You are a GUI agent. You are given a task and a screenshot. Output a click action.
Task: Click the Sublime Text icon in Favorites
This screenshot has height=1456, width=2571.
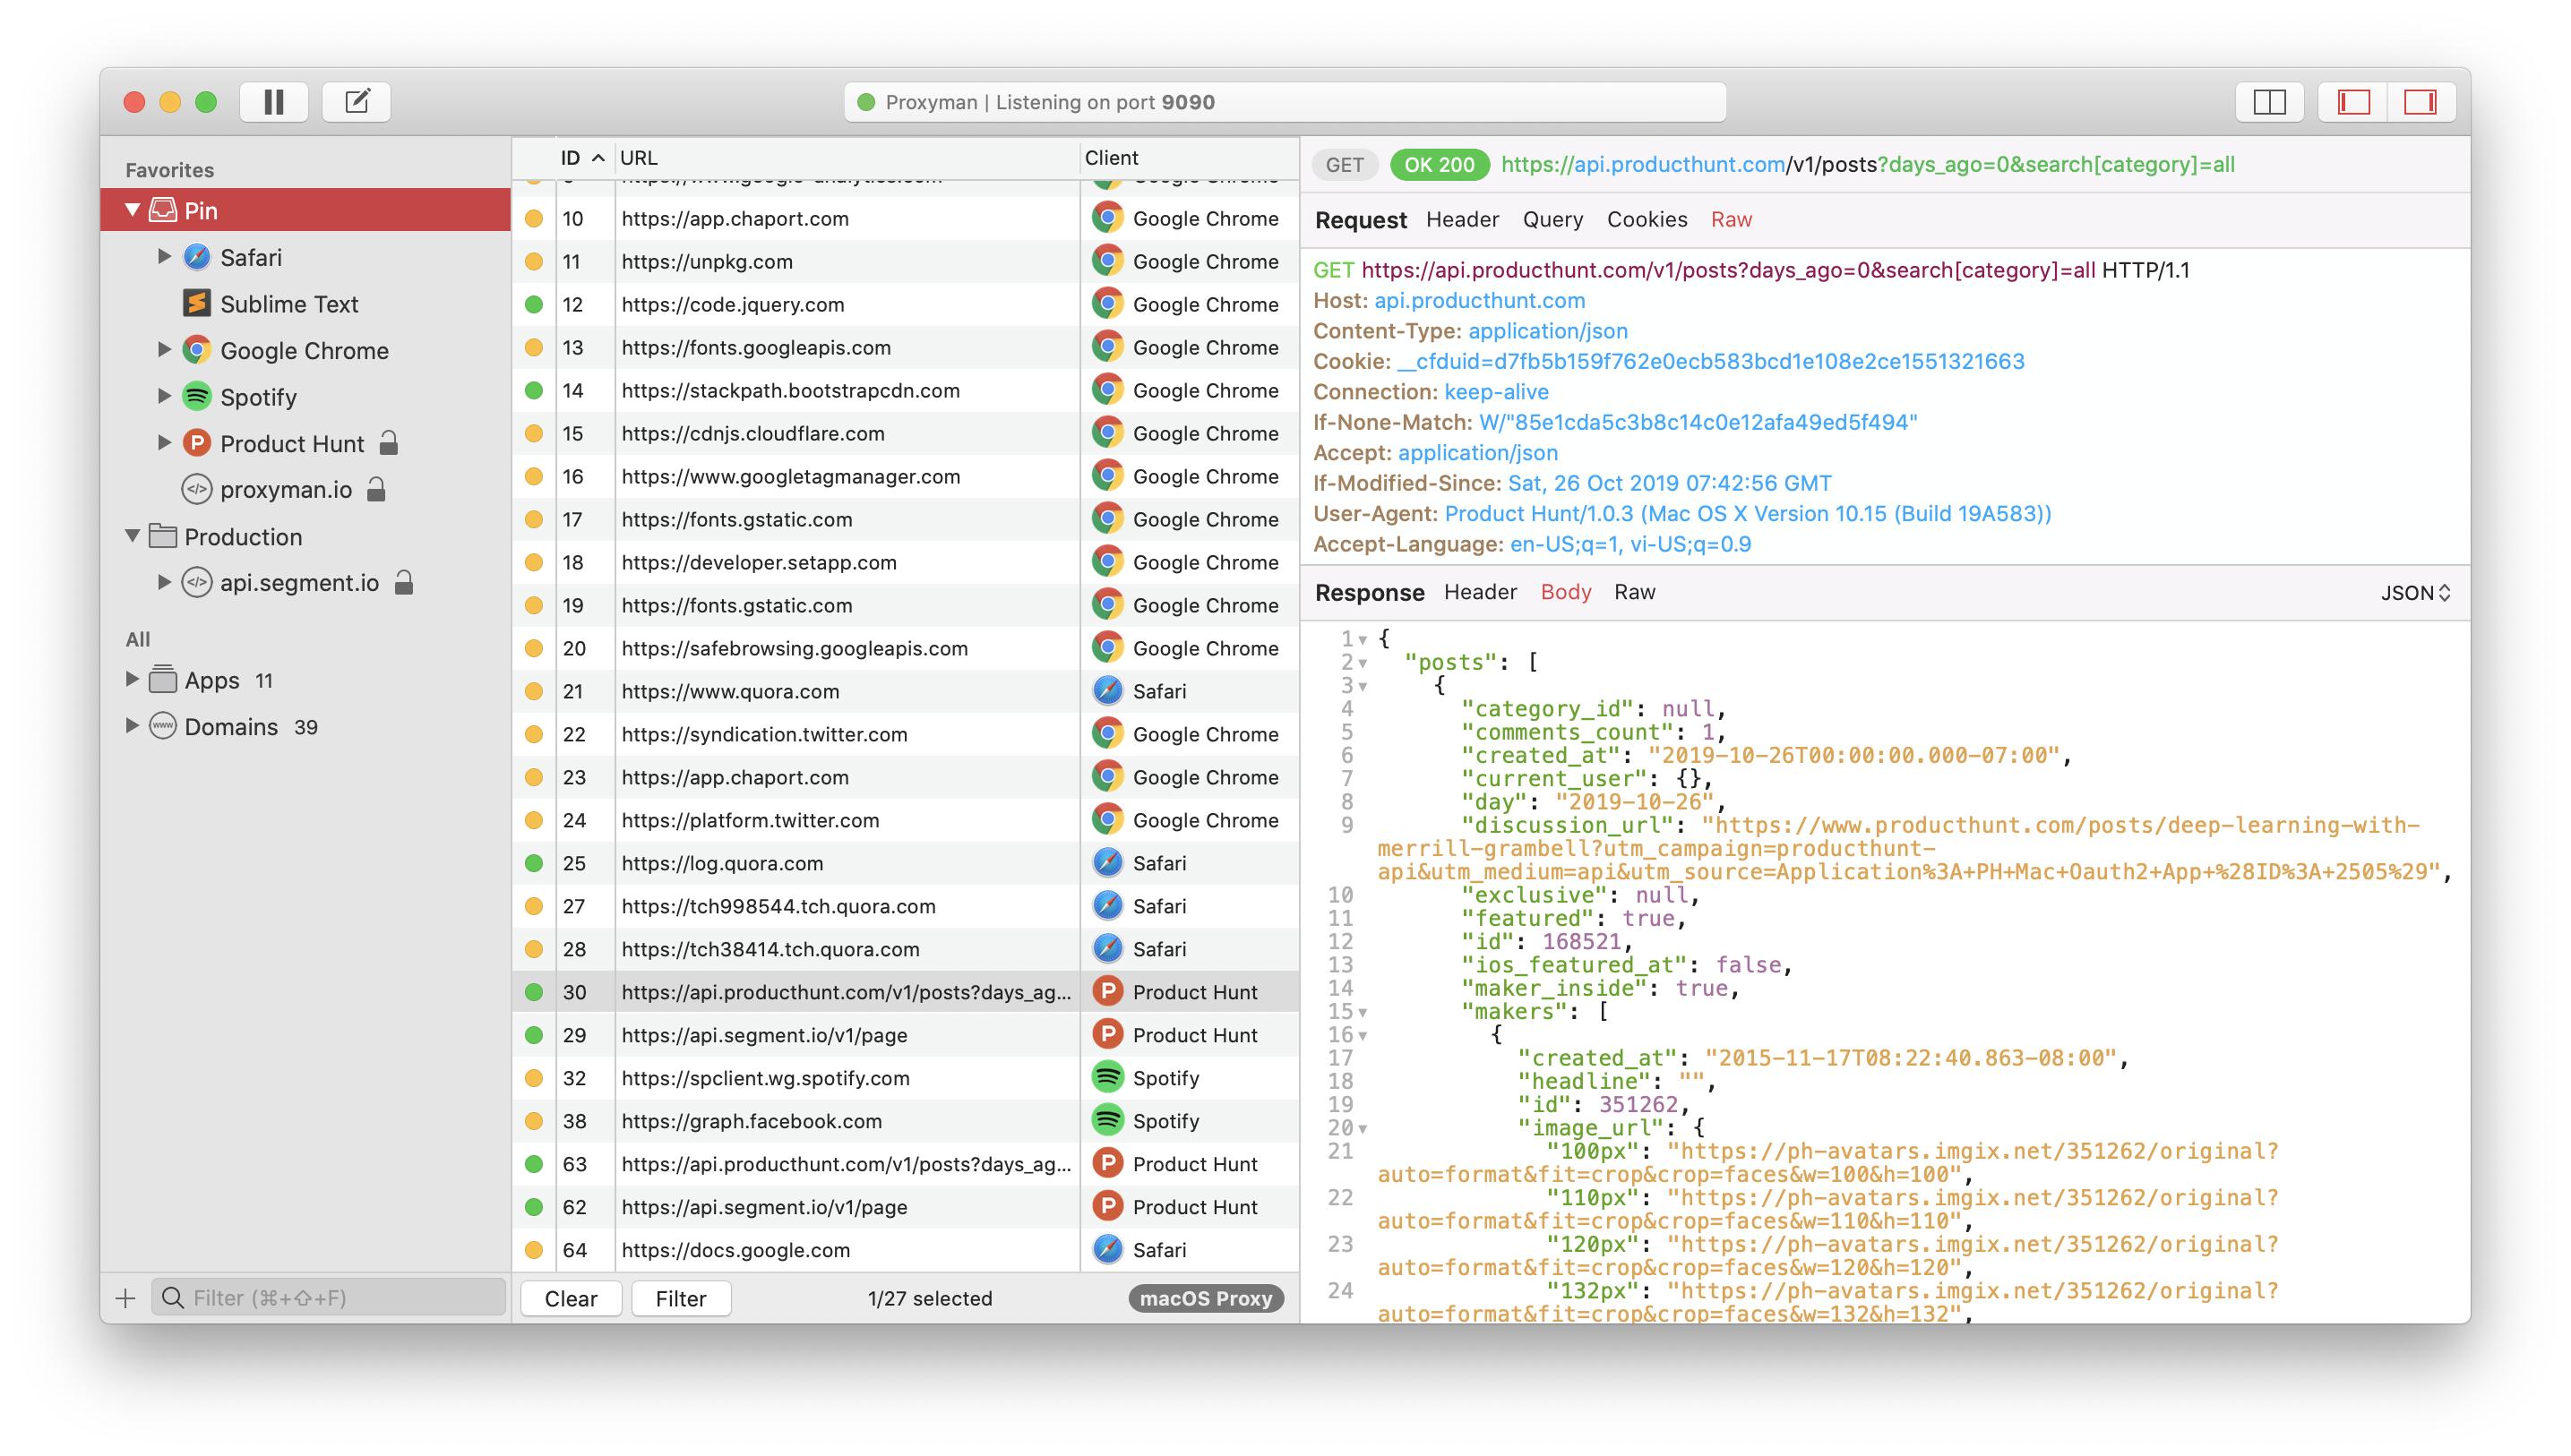197,304
